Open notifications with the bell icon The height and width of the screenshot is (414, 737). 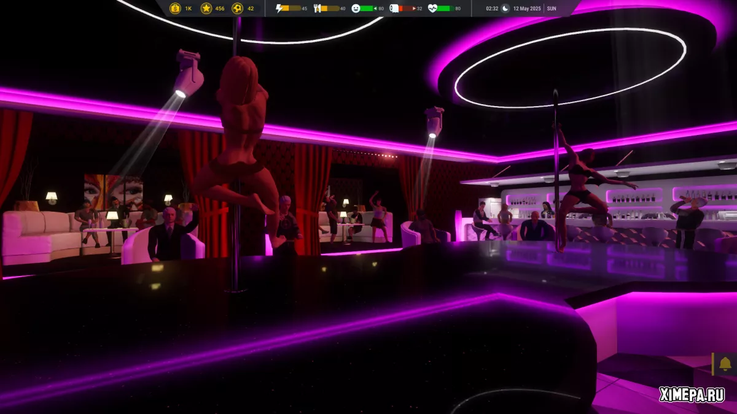(725, 364)
